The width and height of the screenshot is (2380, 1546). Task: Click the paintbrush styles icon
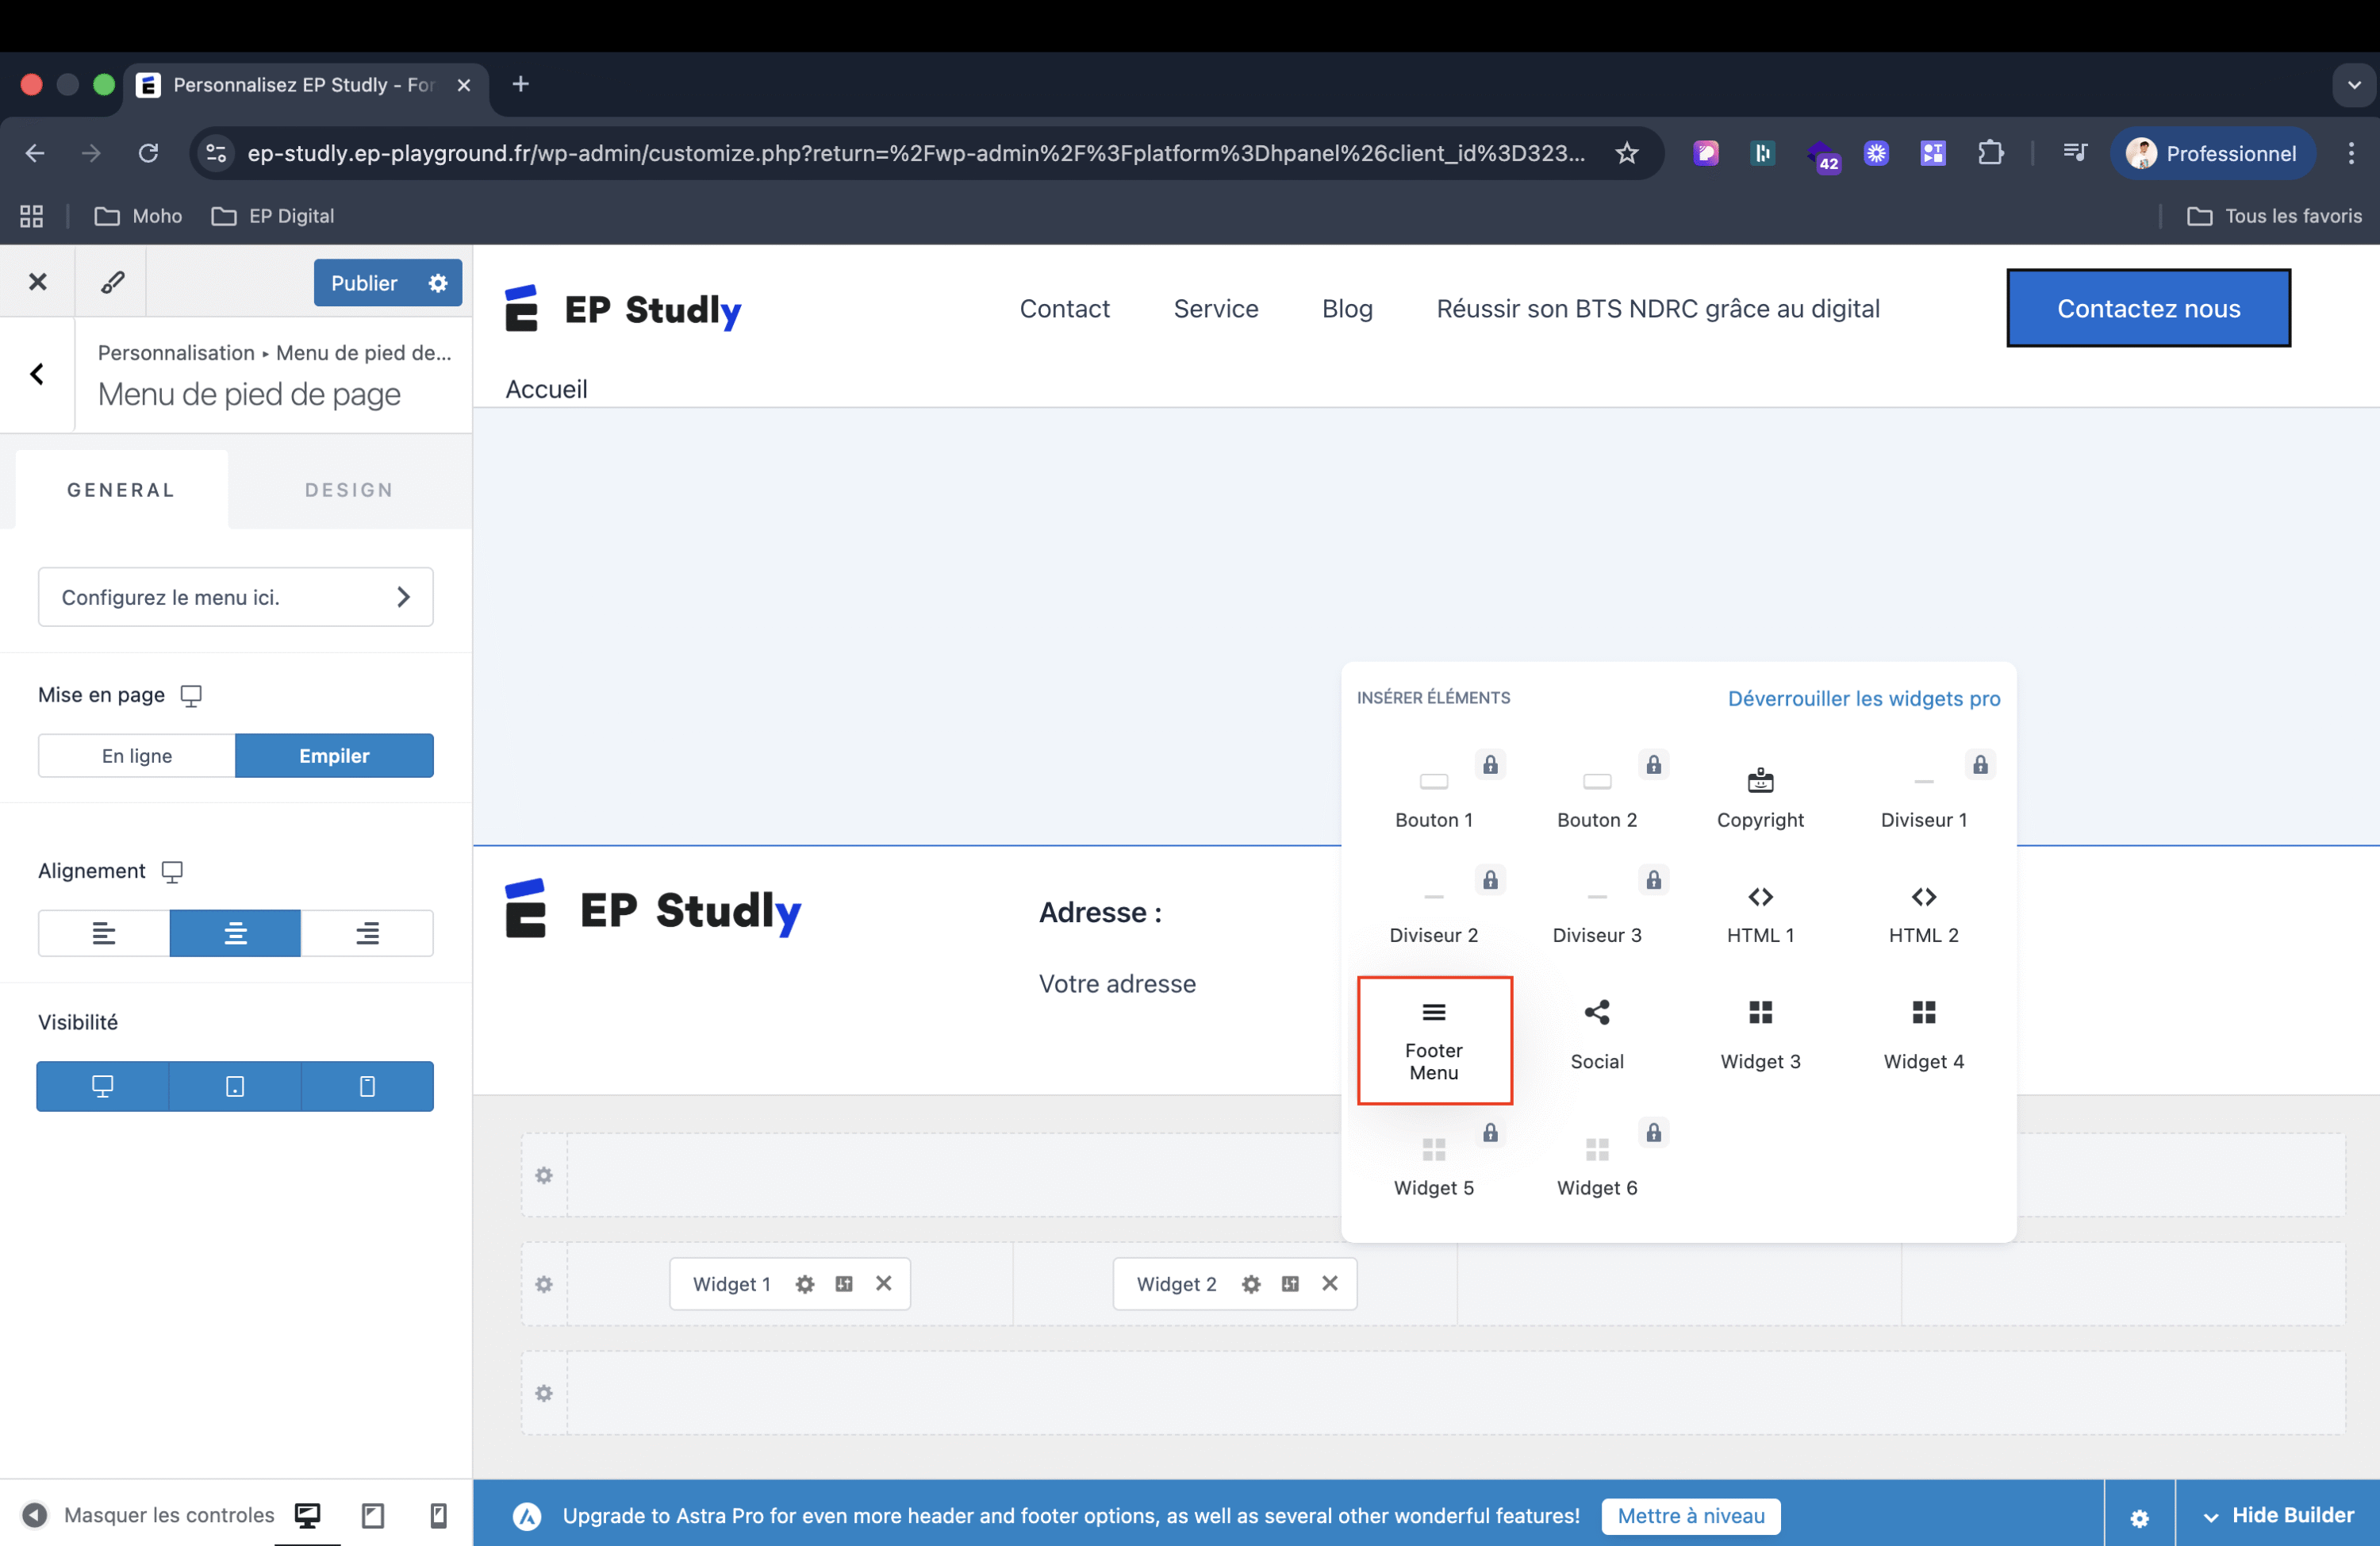[112, 283]
